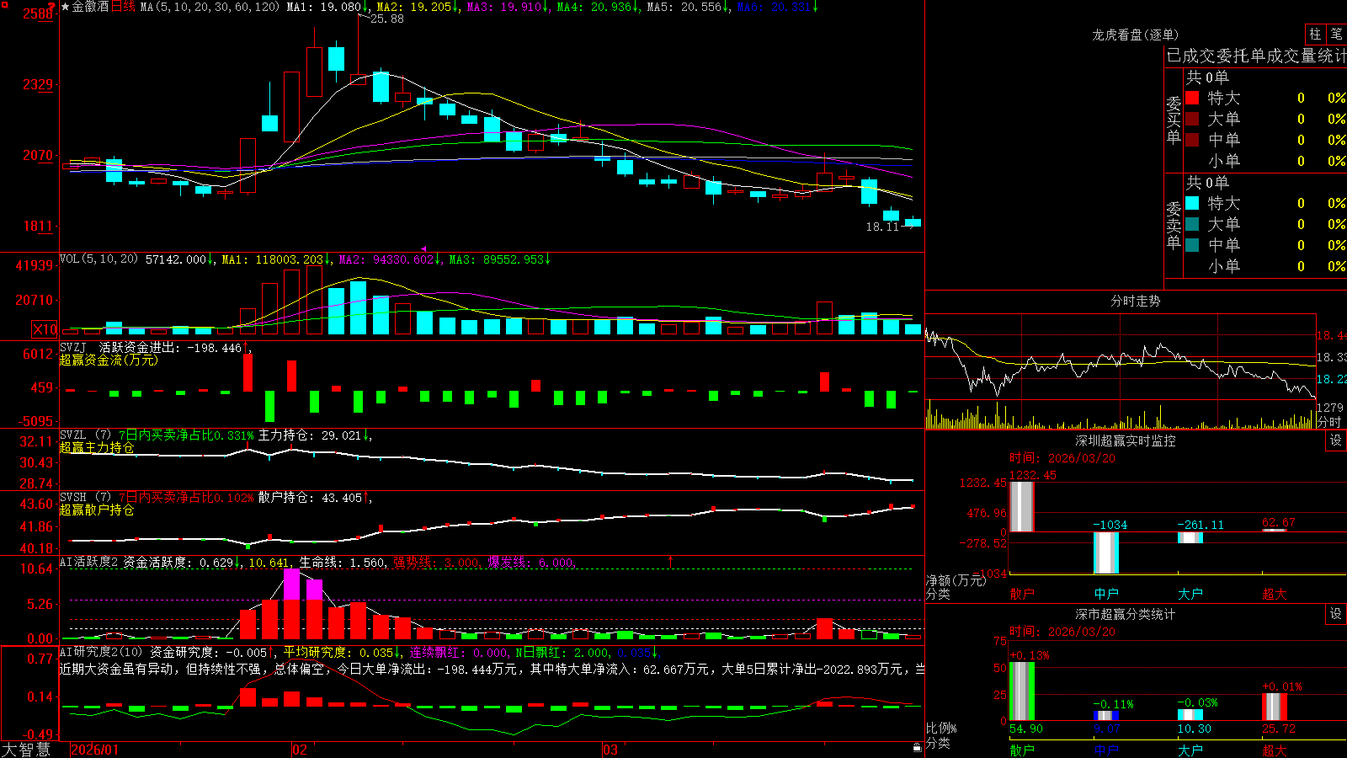Click the 日线 period label
This screenshot has height=758, width=1347.
click(123, 7)
